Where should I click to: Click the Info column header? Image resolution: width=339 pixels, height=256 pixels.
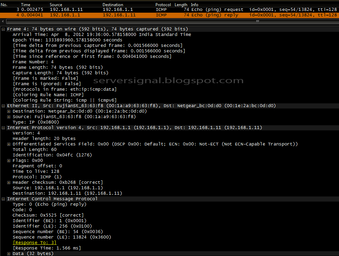pyautogui.click(x=195, y=4)
